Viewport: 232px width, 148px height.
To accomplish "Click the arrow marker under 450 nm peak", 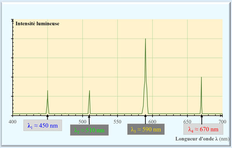I will pyautogui.click(x=47, y=117).
